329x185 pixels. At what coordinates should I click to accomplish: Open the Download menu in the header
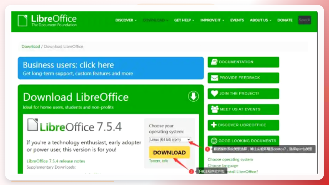point(156,20)
